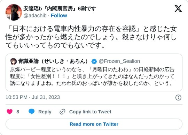This screenshot has width=188, height=135.
Task: Click the blue reply bubble icon
Action: pyautogui.click(x=32, y=112)
